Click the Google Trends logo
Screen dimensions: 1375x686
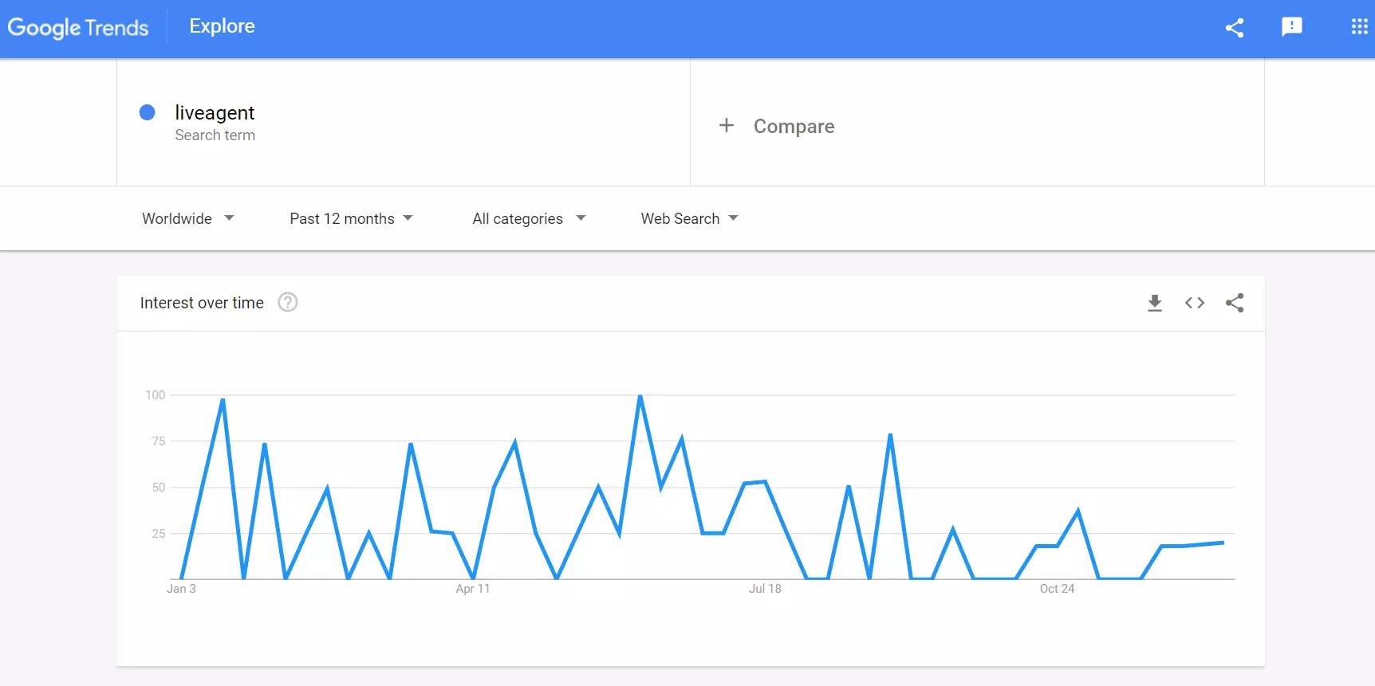pyautogui.click(x=78, y=27)
